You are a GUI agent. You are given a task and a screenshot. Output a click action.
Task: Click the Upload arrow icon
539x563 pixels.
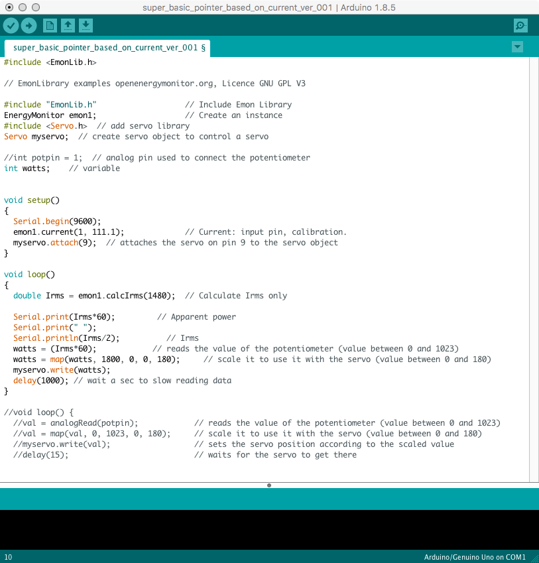29,26
